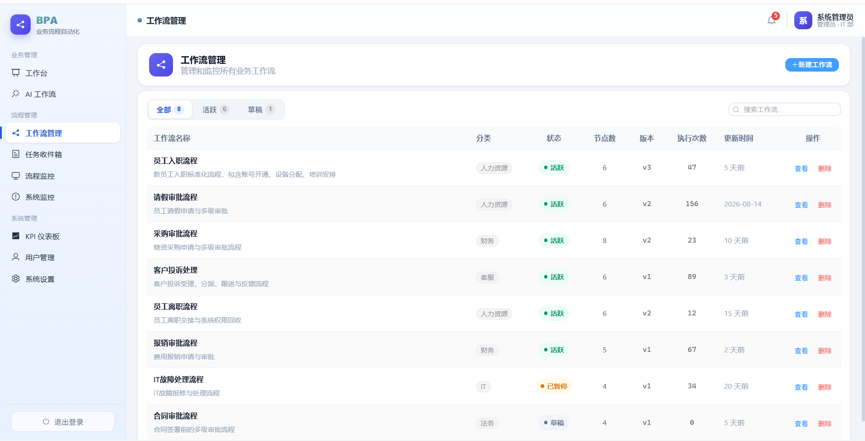This screenshot has height=441, width=865.
Task: Click 查看 for 采购审批流程
Action: 801,241
